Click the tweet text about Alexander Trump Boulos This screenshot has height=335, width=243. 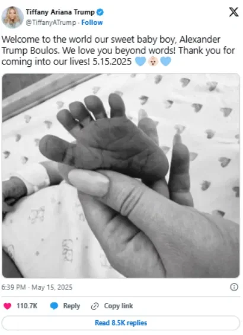119,51
